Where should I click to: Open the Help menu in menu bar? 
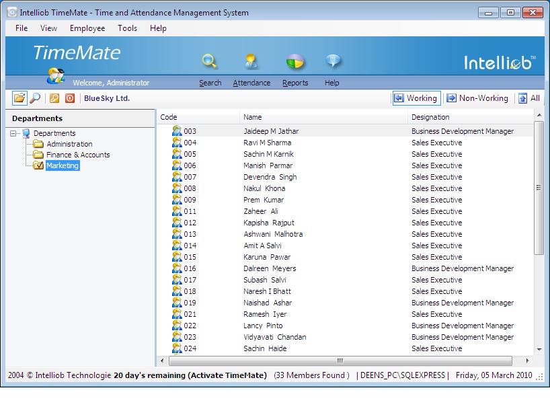(x=158, y=28)
